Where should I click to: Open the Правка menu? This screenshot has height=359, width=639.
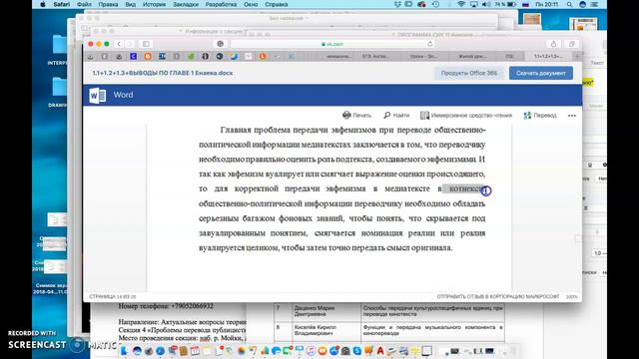click(x=108, y=4)
